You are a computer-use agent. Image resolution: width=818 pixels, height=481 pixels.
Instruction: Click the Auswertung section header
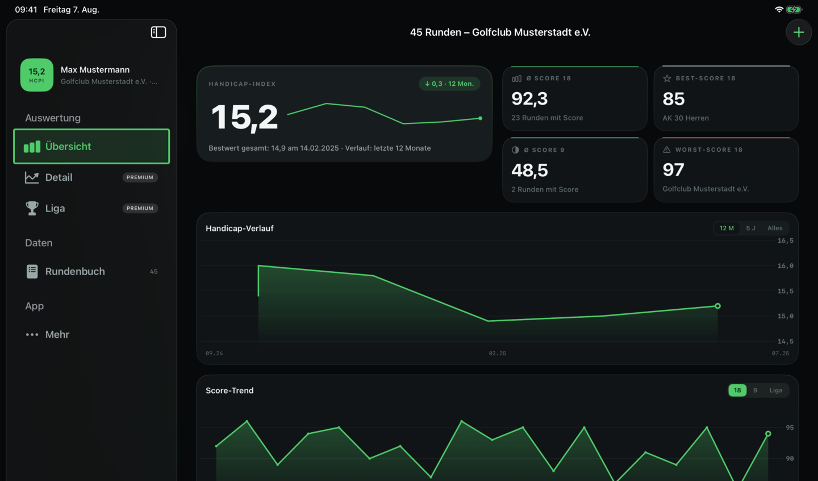point(53,118)
